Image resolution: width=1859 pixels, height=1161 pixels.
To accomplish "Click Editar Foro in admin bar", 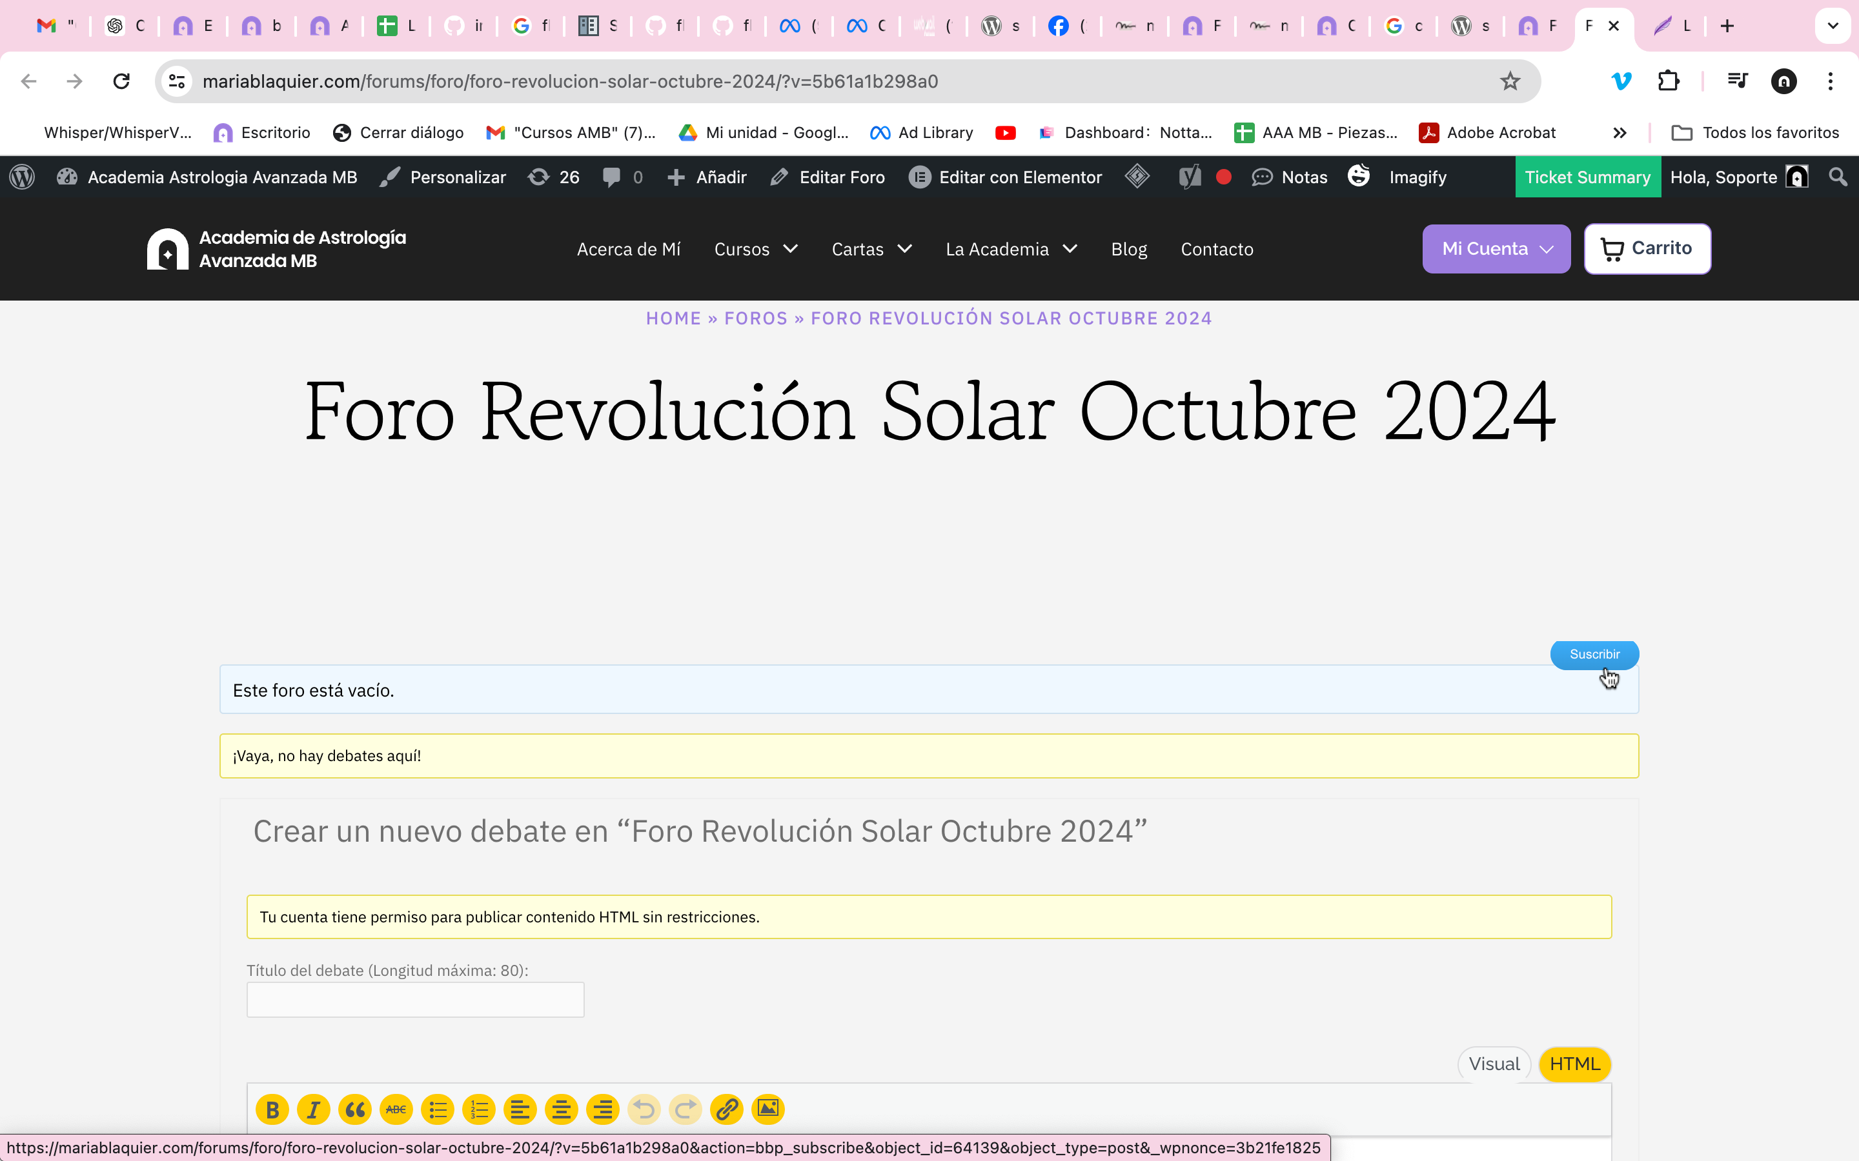I will click(x=828, y=177).
